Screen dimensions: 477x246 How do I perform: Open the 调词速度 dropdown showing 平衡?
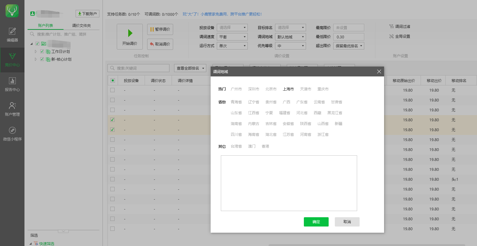point(232,37)
